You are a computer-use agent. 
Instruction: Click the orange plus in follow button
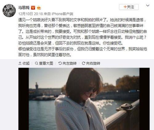point(125,7)
